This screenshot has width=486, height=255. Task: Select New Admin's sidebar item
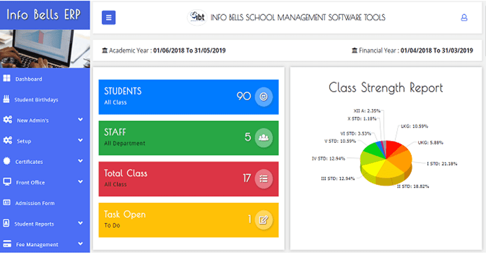pyautogui.click(x=45, y=120)
